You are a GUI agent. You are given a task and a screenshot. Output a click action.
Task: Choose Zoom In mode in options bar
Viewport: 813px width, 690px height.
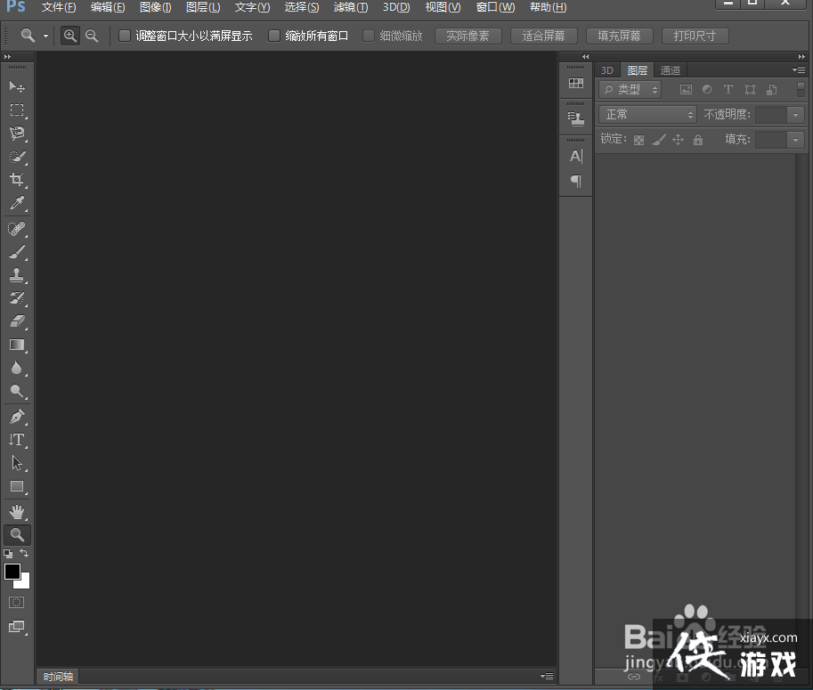70,36
